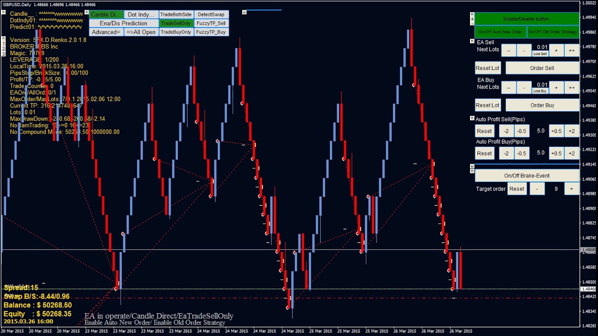This screenshot has width=598, height=336.
Task: Decrease Target order with minus
Action: point(537,189)
